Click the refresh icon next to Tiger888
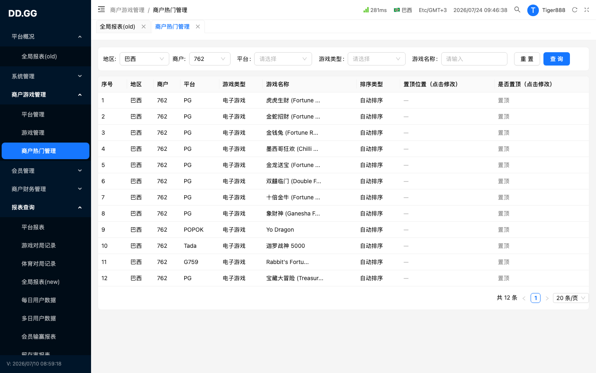Viewport: 596px width, 373px height. coord(574,10)
